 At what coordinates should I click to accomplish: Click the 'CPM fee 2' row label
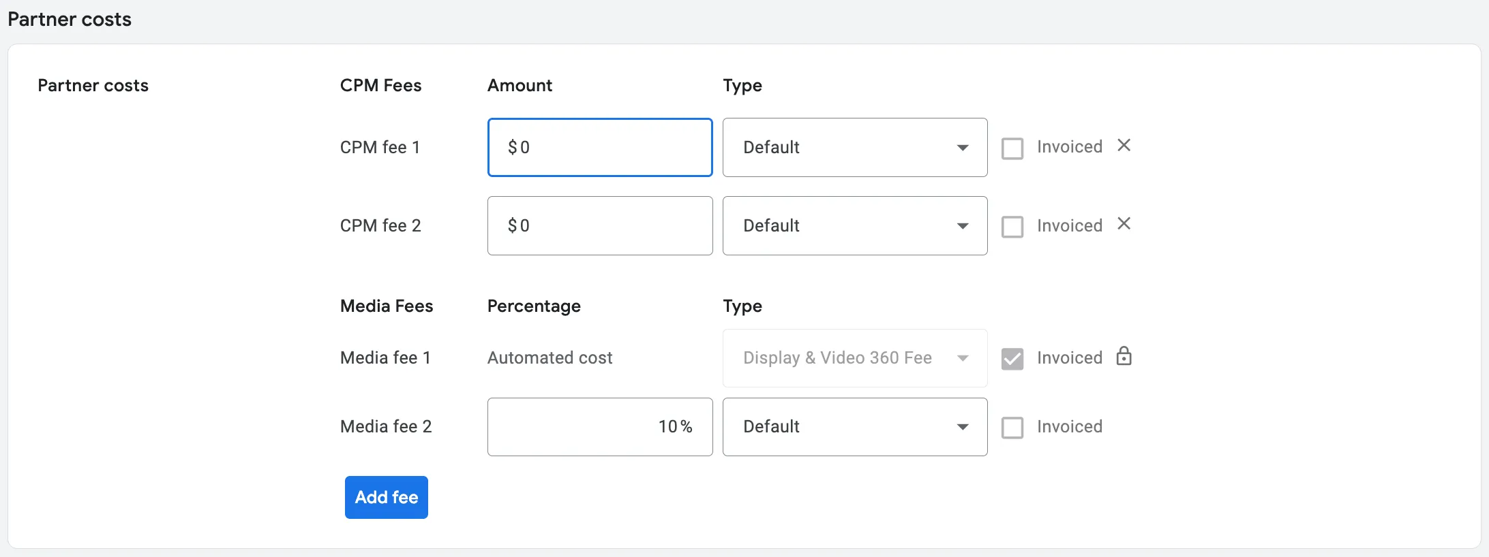381,226
